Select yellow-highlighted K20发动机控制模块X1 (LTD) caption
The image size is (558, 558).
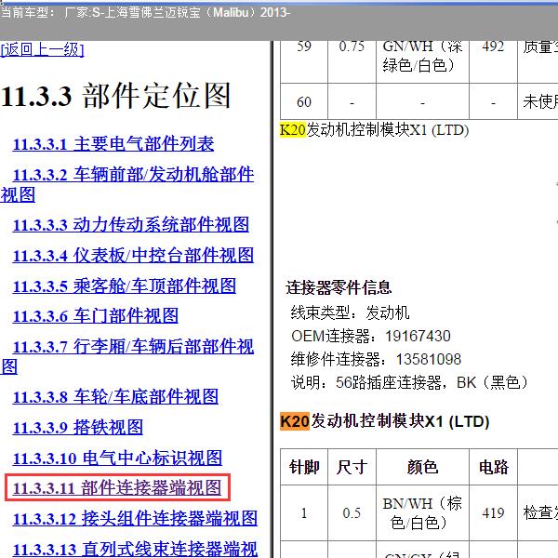[374, 130]
